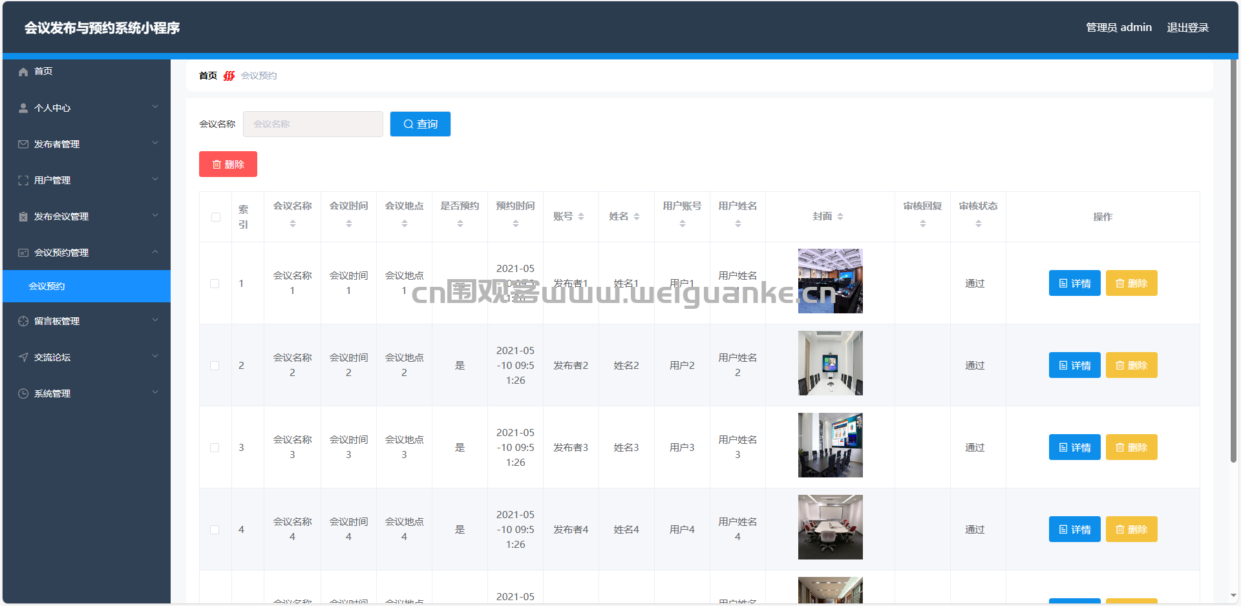This screenshot has width=1241, height=606.
Task: Delete the 会议名称2 row
Action: (x=1131, y=365)
